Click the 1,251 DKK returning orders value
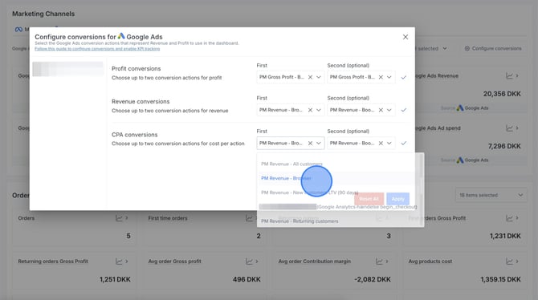The width and height of the screenshot is (538, 300). (x=115, y=279)
